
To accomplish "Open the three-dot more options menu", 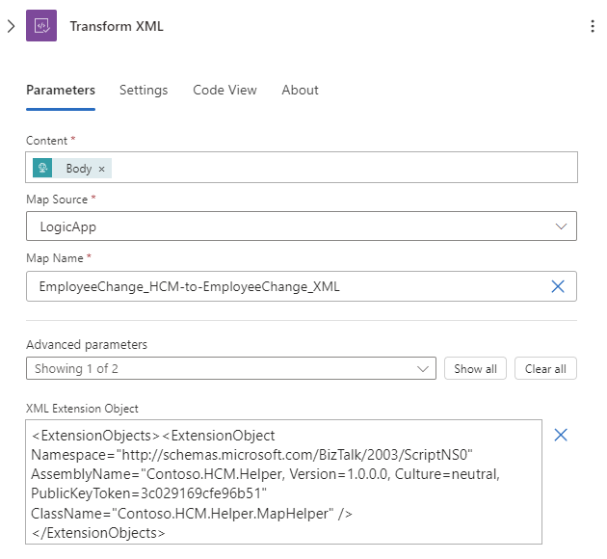I will point(593,26).
